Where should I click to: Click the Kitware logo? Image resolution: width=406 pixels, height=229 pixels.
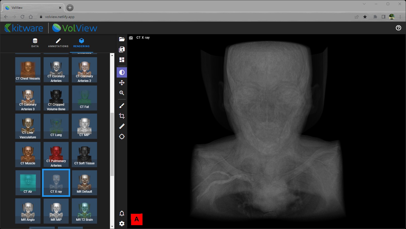coord(24,28)
